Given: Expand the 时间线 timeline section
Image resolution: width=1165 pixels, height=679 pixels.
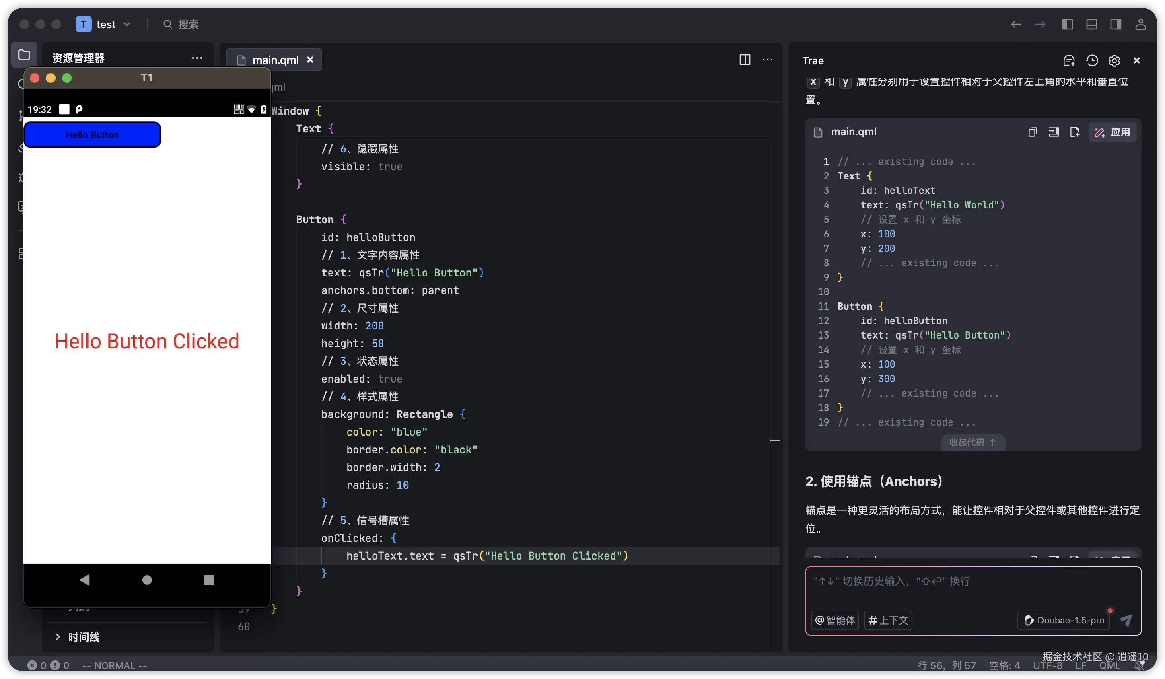Looking at the screenshot, I should coord(83,636).
